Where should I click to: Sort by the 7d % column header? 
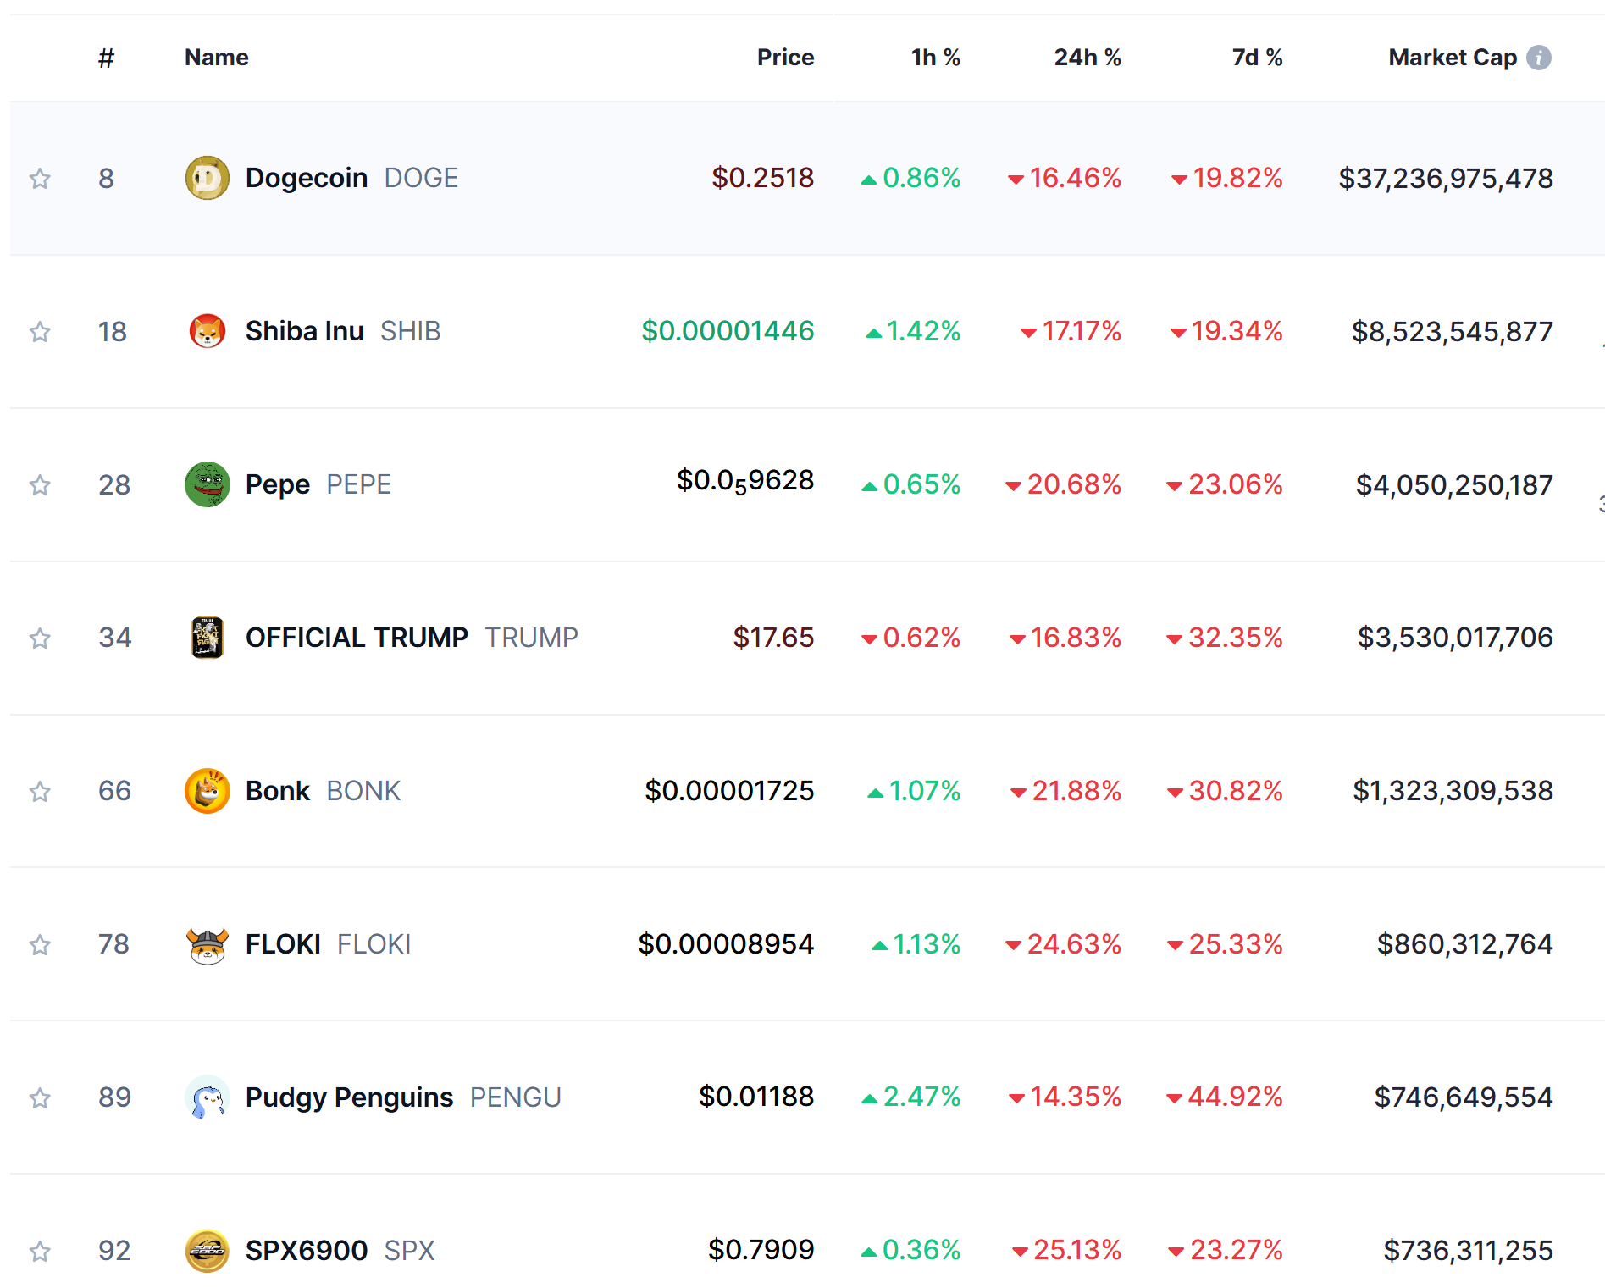point(1257,58)
